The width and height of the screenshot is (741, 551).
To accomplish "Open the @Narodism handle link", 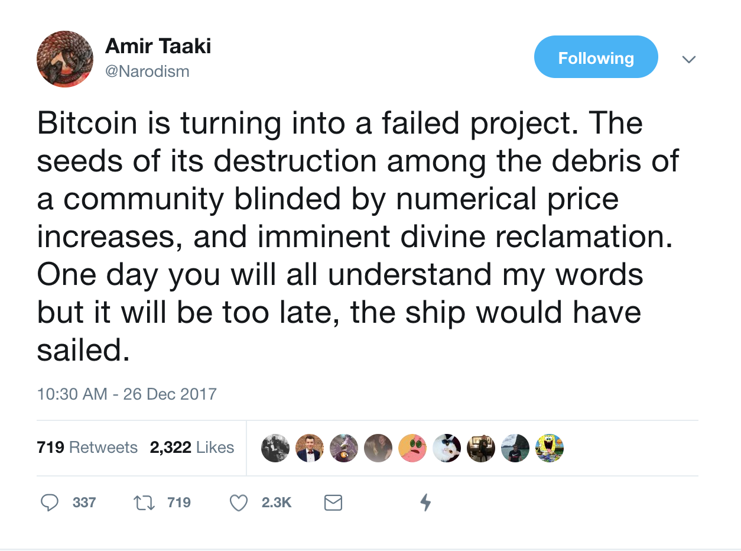I will tap(147, 72).
